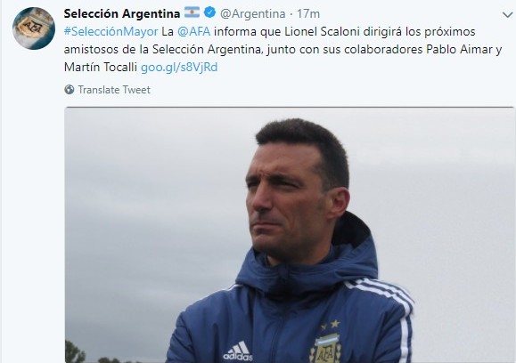Click the blue verified badge
Image resolution: width=516 pixels, height=363 pixels.
pos(209,12)
